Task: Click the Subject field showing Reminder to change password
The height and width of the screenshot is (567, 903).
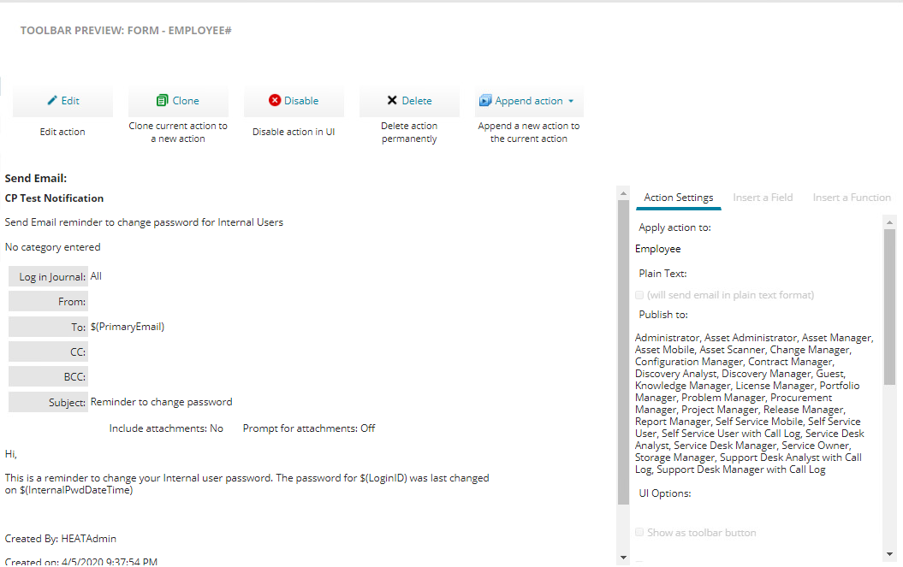Action: (x=164, y=401)
